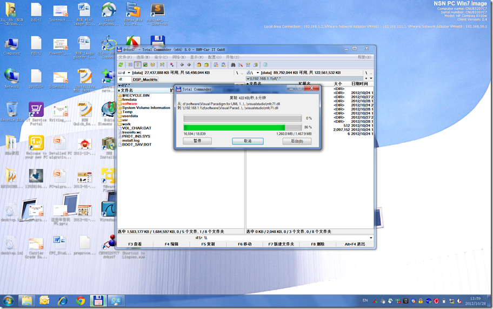Select the Recycle Bin desktop icon
The image size is (493, 309).
pyautogui.click(x=12, y=111)
